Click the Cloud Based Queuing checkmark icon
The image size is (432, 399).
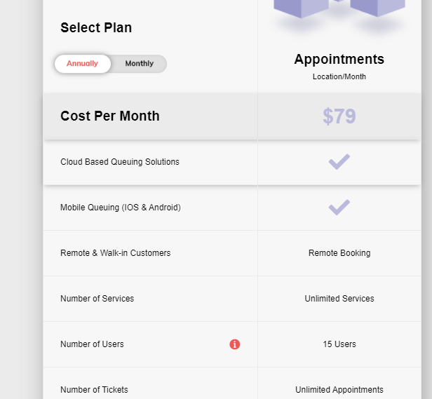coord(339,162)
